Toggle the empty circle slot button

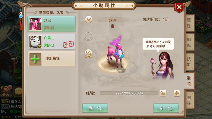(x=88, y=36)
